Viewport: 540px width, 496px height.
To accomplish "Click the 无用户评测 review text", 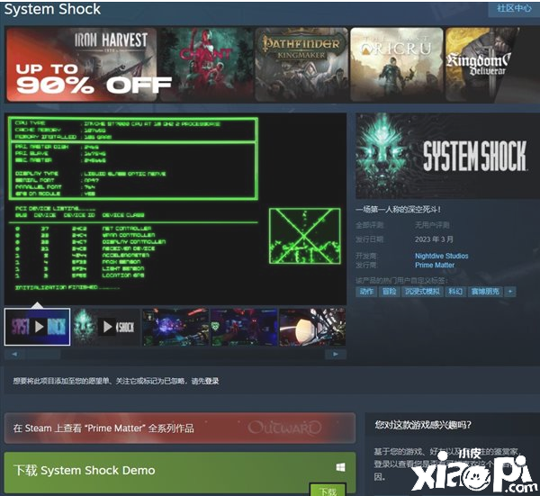I will (x=432, y=225).
